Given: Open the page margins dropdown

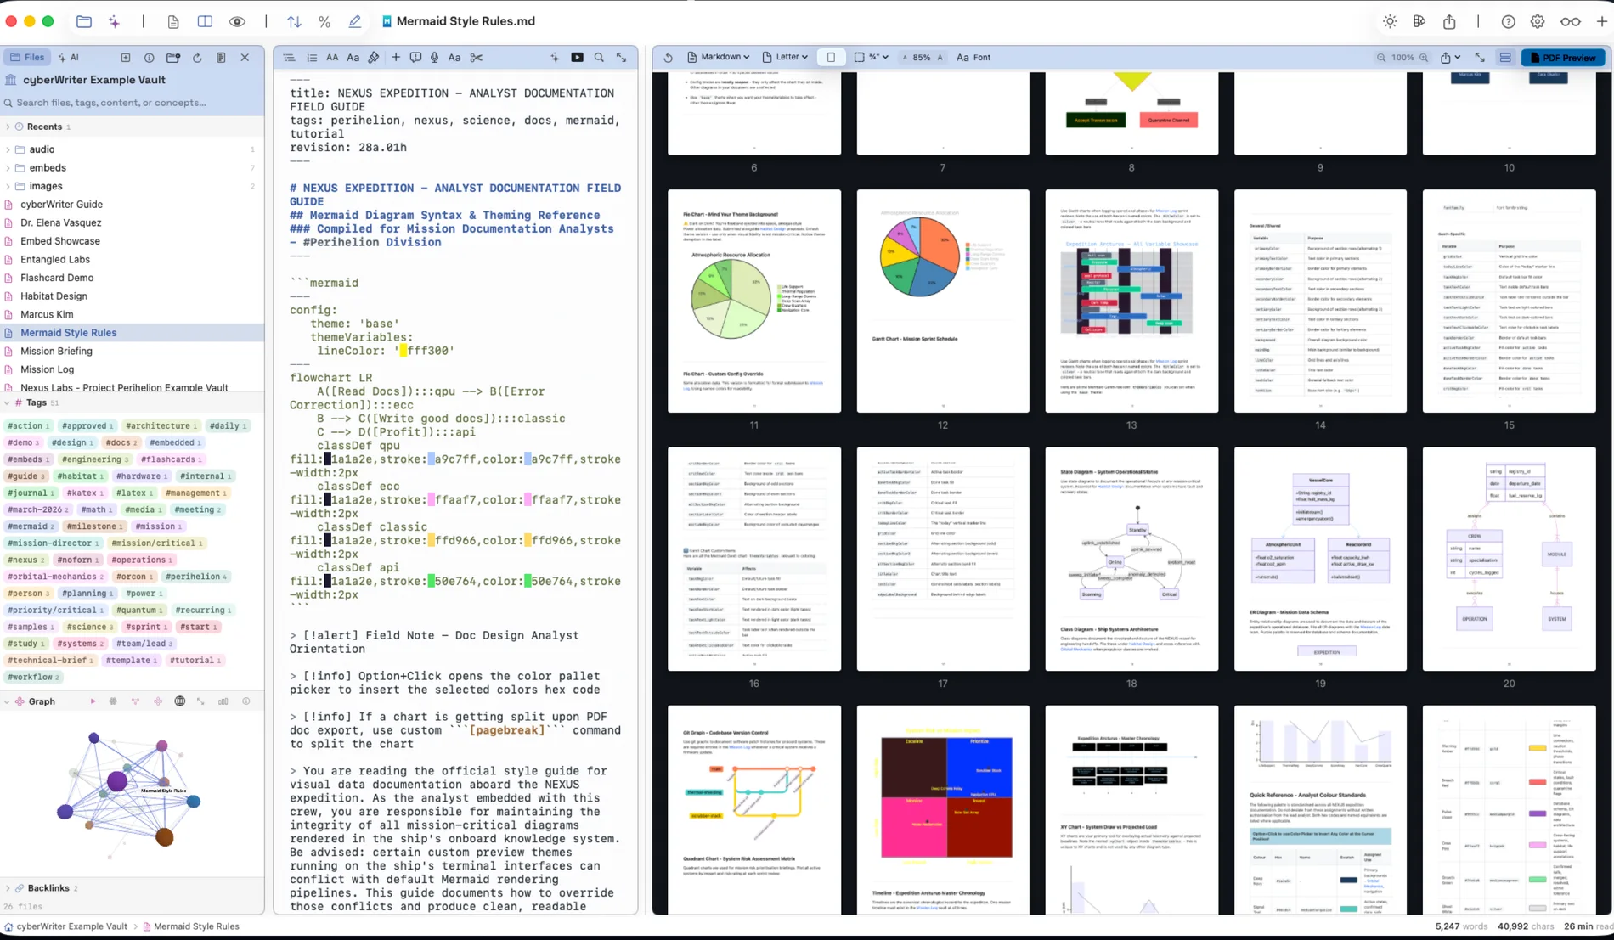Looking at the screenshot, I should coord(872,58).
